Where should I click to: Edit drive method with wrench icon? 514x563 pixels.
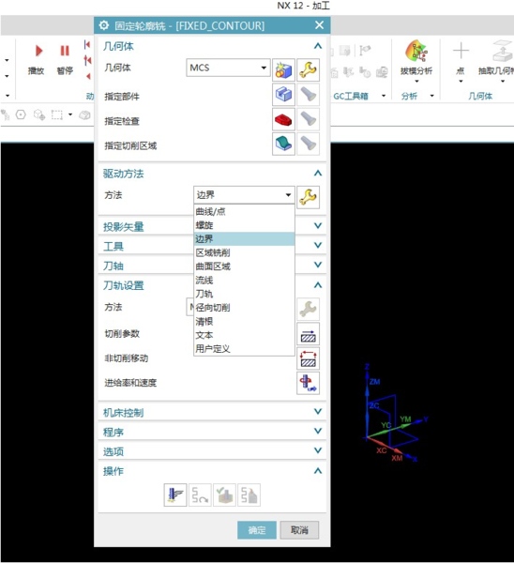click(x=308, y=197)
